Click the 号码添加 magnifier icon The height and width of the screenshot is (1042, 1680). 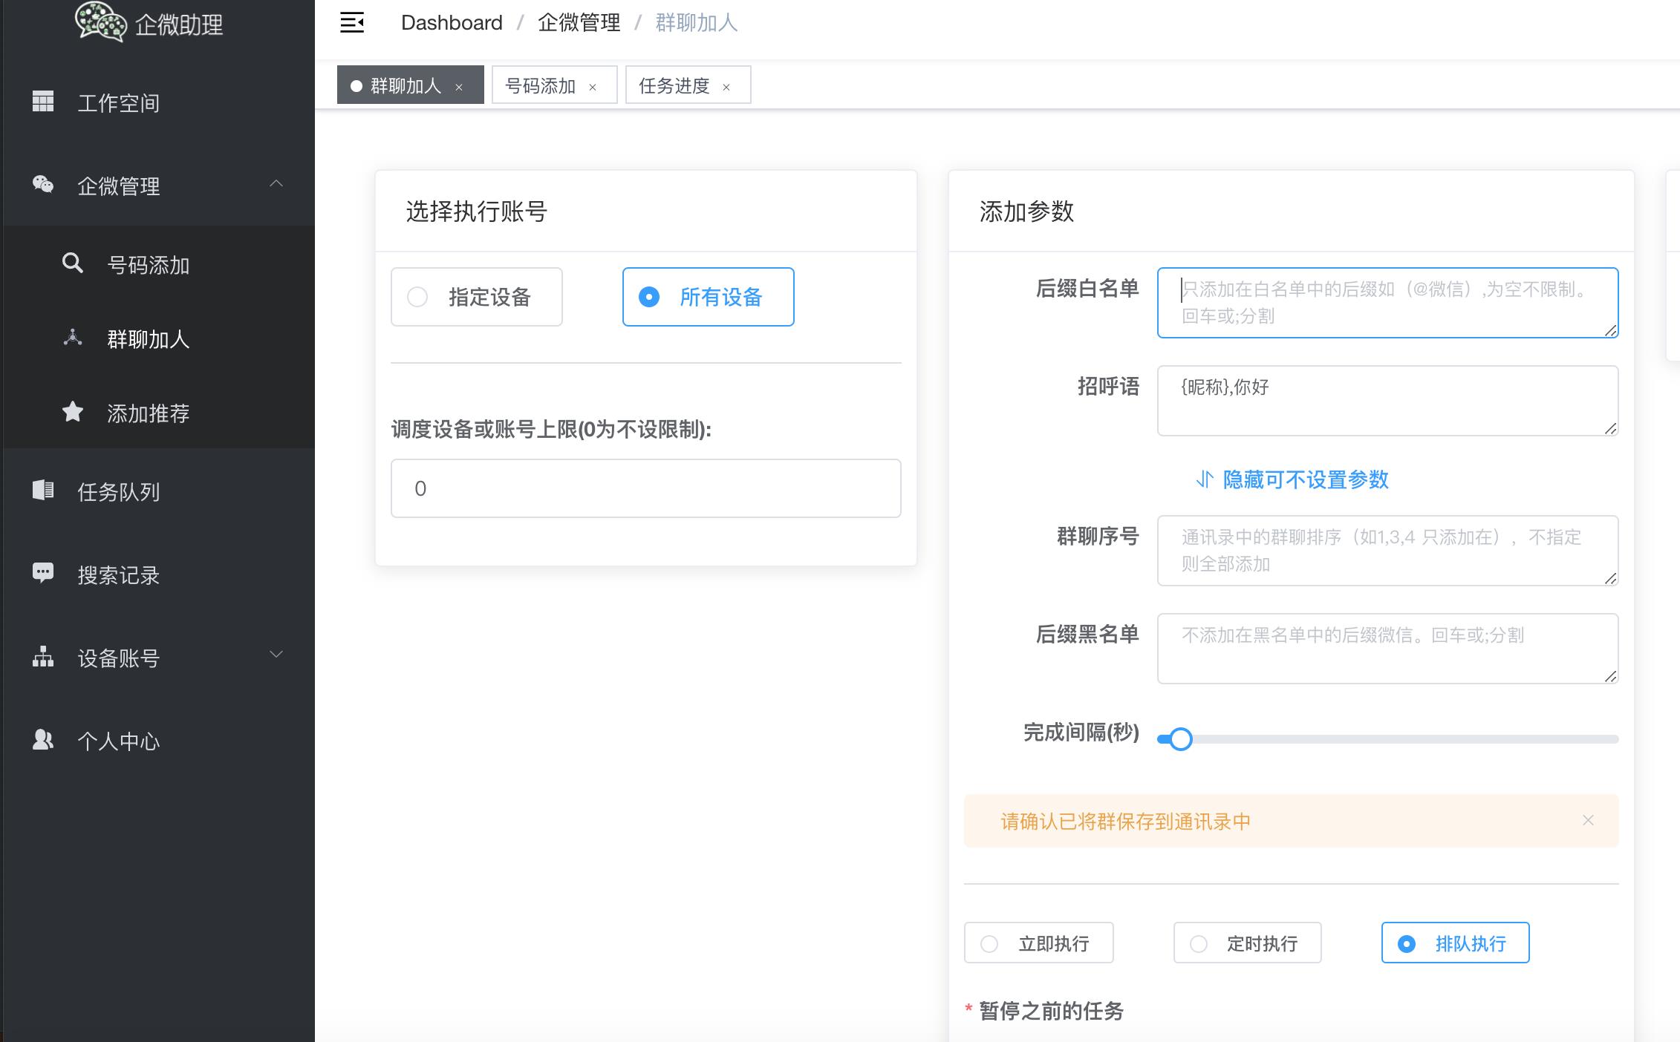coord(72,263)
